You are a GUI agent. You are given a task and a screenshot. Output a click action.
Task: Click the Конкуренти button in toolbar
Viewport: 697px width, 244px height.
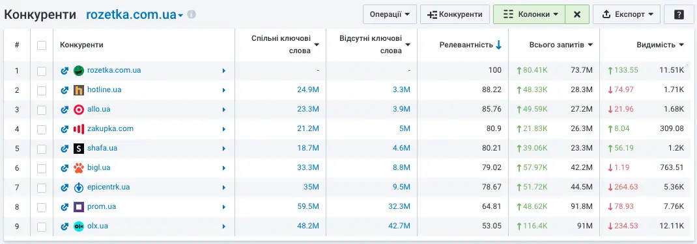[x=455, y=14]
